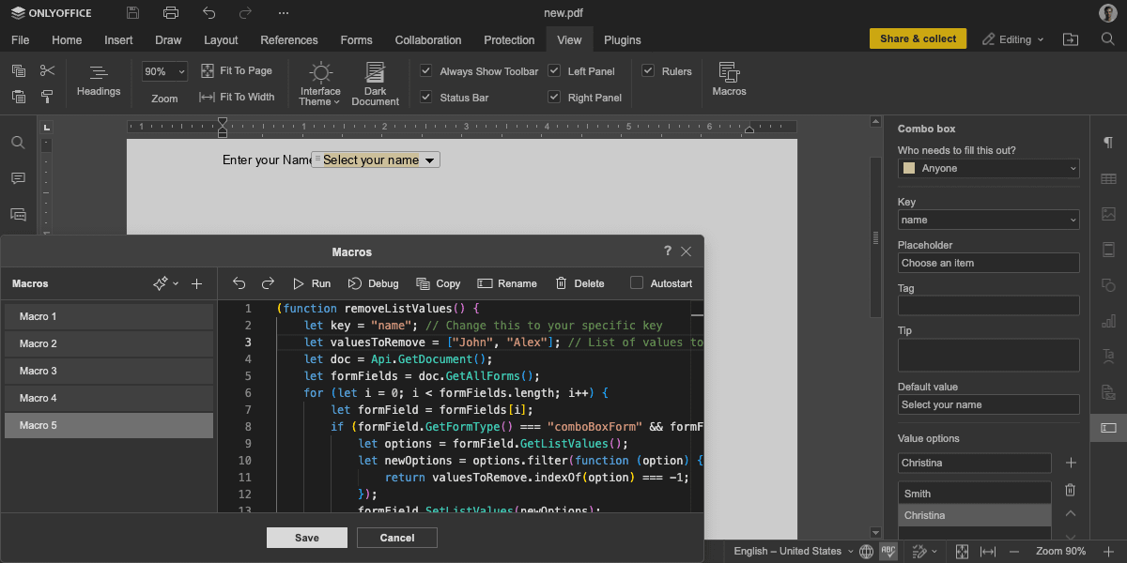Open Shape settings in right sidebar
Viewport: 1127px width, 563px height.
pos(1108,285)
